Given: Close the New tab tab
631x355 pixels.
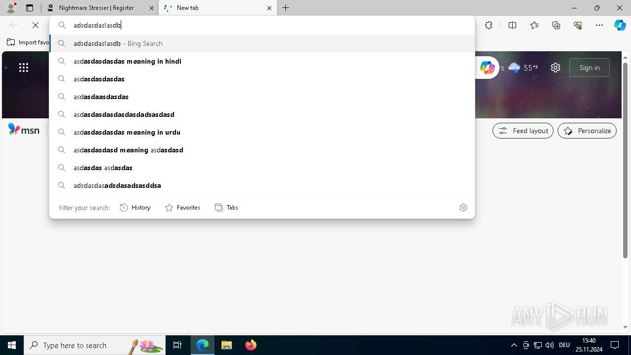Looking at the screenshot, I should click(269, 8).
